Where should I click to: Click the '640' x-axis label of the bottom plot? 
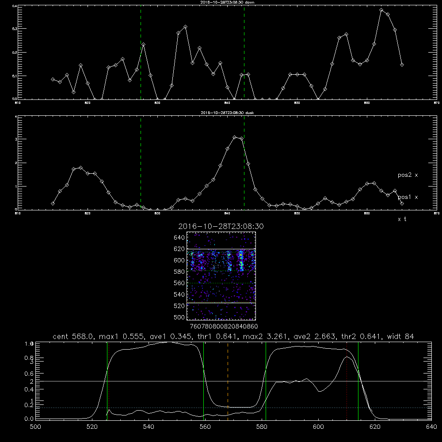[x=431, y=427]
